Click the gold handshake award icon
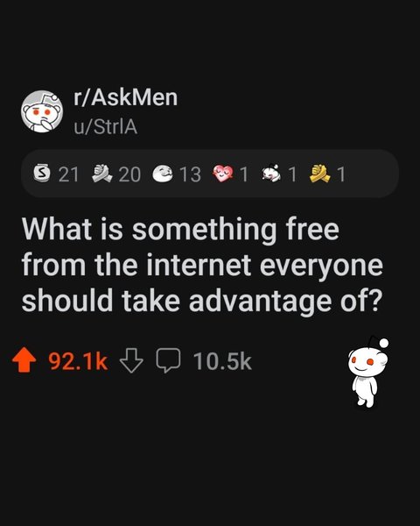 pos(320,174)
